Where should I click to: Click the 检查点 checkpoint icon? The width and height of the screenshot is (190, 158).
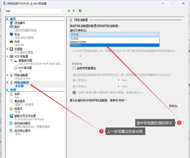coord(11,109)
